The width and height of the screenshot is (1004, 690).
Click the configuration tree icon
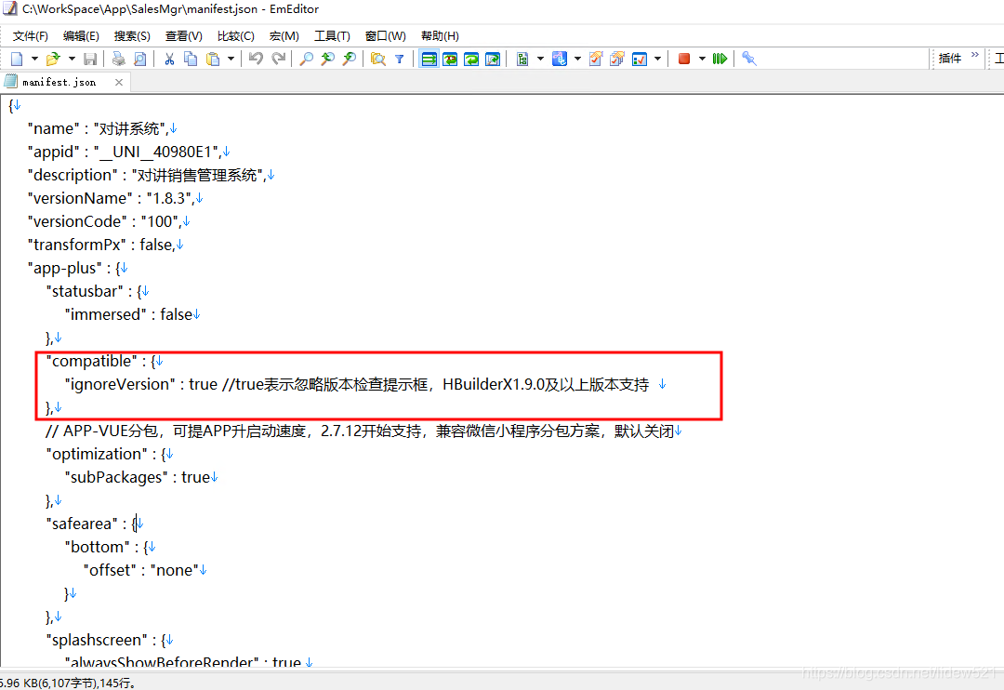pos(522,59)
